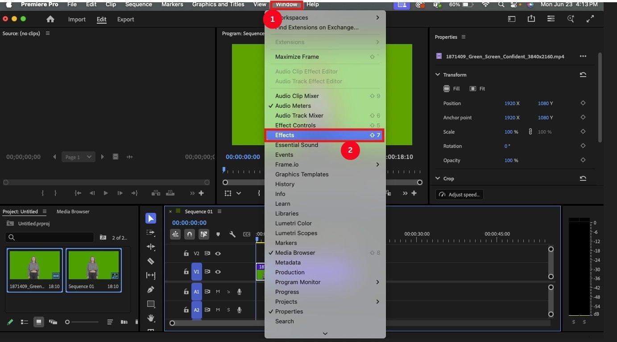Choose Lumetri Color in Window menu
Image resolution: width=617 pixels, height=342 pixels.
tap(325, 223)
